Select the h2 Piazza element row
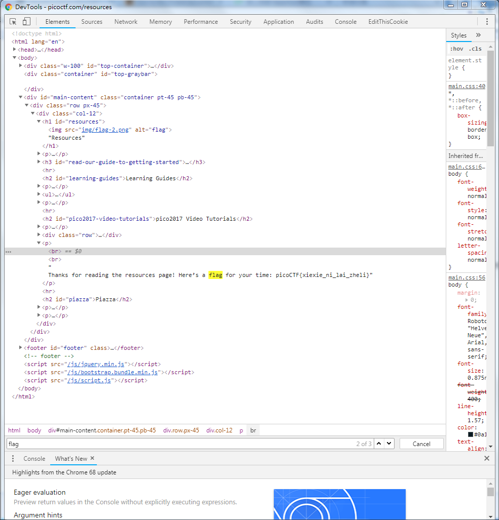Viewport: 499px width, 520px height. coord(87,299)
